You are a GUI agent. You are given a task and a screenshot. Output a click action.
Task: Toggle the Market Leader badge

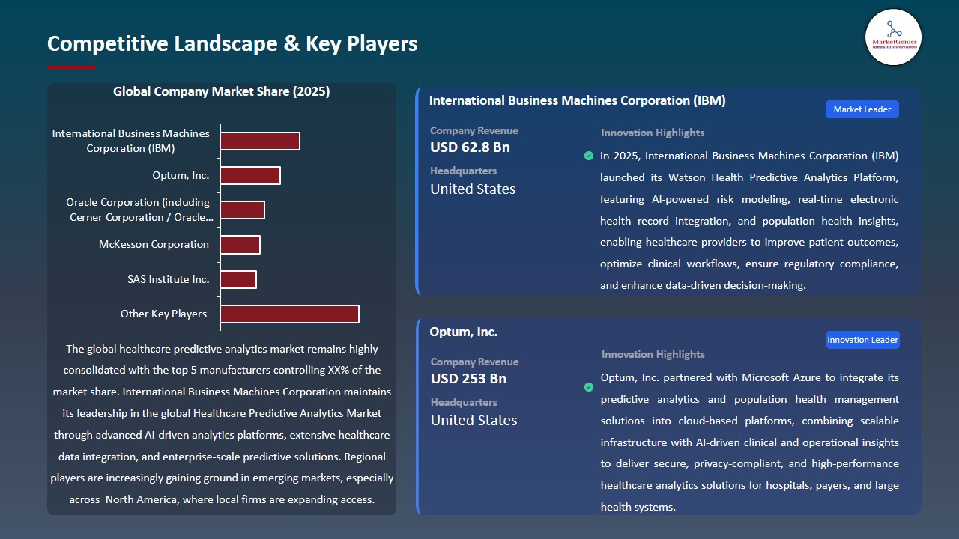tap(862, 109)
